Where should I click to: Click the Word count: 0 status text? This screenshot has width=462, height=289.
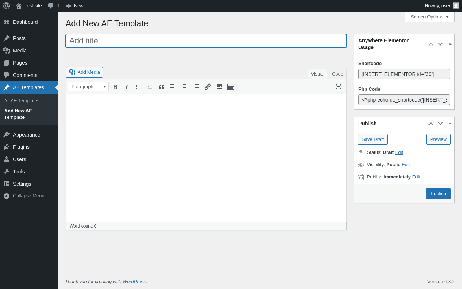[x=83, y=226]
